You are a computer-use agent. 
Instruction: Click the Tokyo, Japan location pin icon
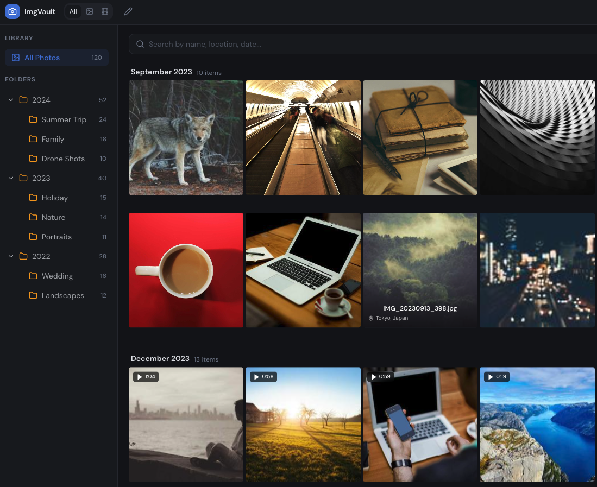[371, 318]
